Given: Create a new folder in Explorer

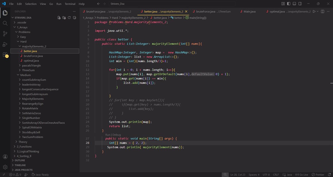Looking at the screenshot, I should pos(64,17).
